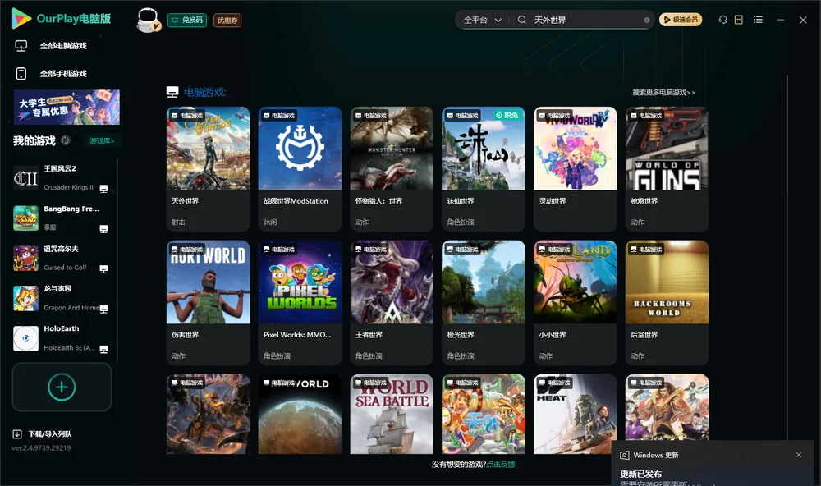
Task: Select the HoloEarth game entry
Action: point(61,338)
